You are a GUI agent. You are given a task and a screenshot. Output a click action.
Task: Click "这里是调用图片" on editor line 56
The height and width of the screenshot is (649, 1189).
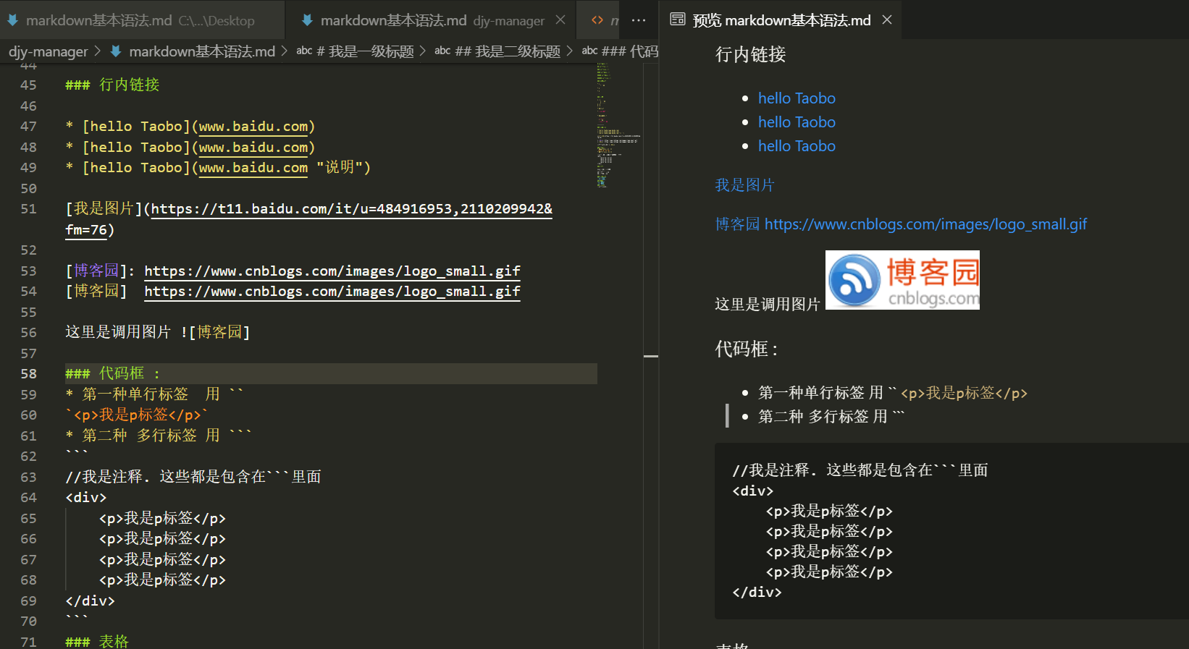click(x=118, y=333)
